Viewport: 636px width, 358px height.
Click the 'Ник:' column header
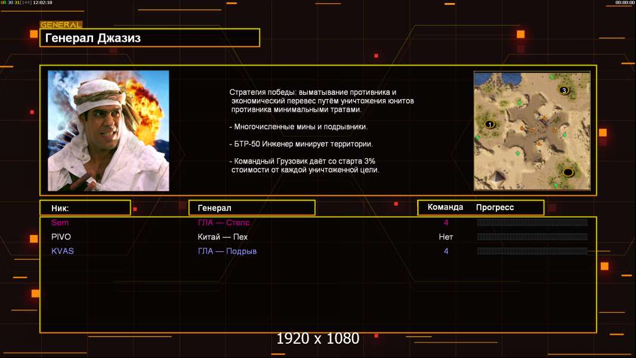85,208
